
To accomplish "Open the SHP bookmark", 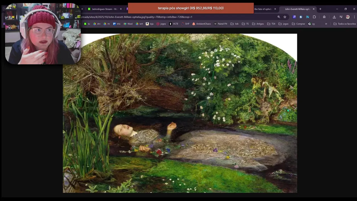I will [185, 24].
